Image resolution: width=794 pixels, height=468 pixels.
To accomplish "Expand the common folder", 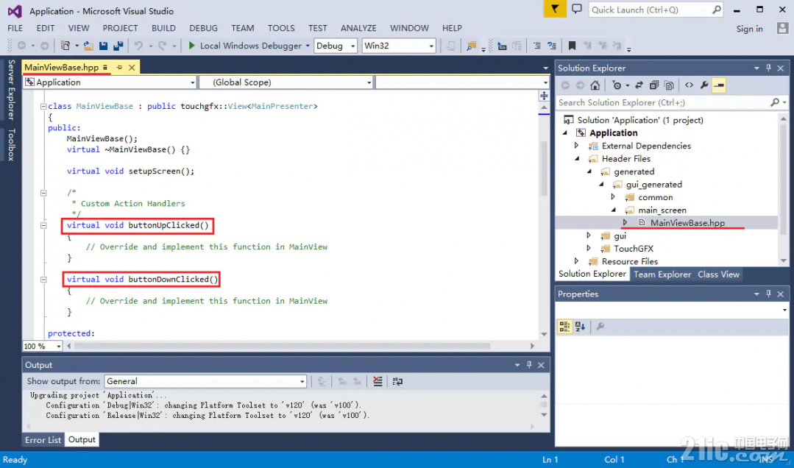I will click(x=613, y=197).
